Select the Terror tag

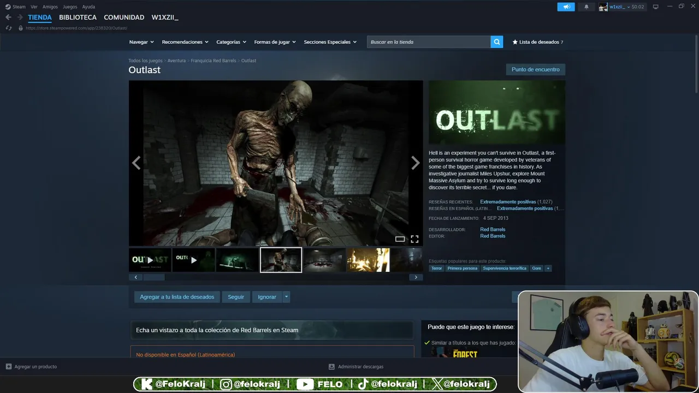pyautogui.click(x=436, y=268)
